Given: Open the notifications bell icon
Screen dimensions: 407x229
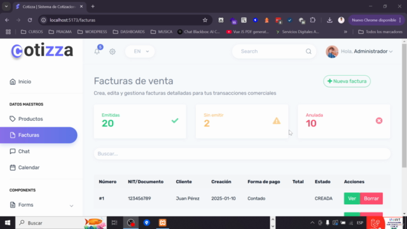Looking at the screenshot, I should click(x=97, y=52).
